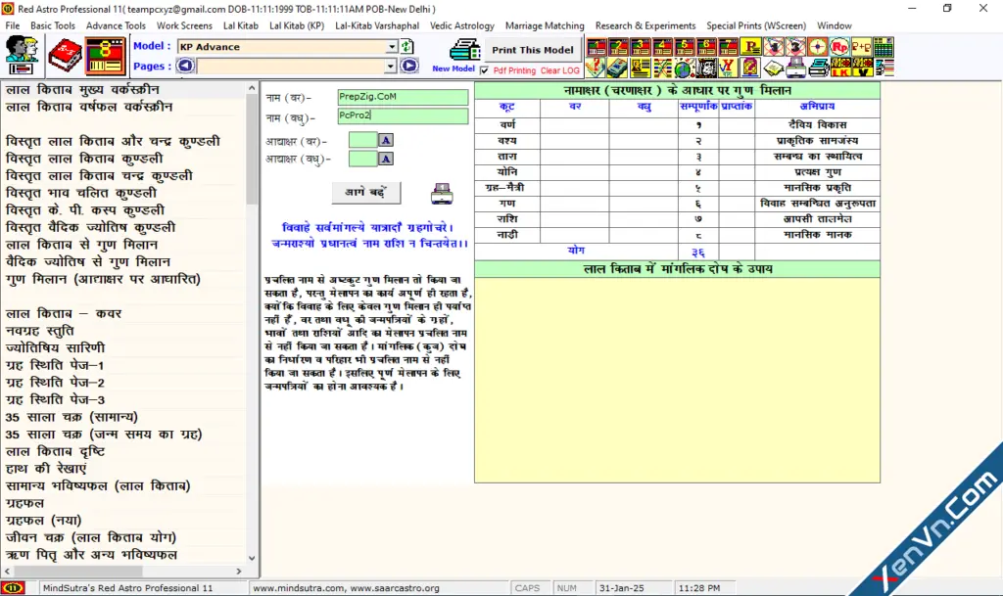
Task: Select लाल किताब से गुण मिलान
Action: (x=81, y=245)
